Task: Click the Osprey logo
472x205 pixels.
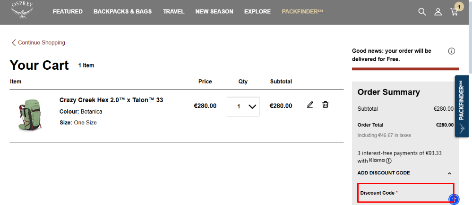Action: tap(22, 10)
